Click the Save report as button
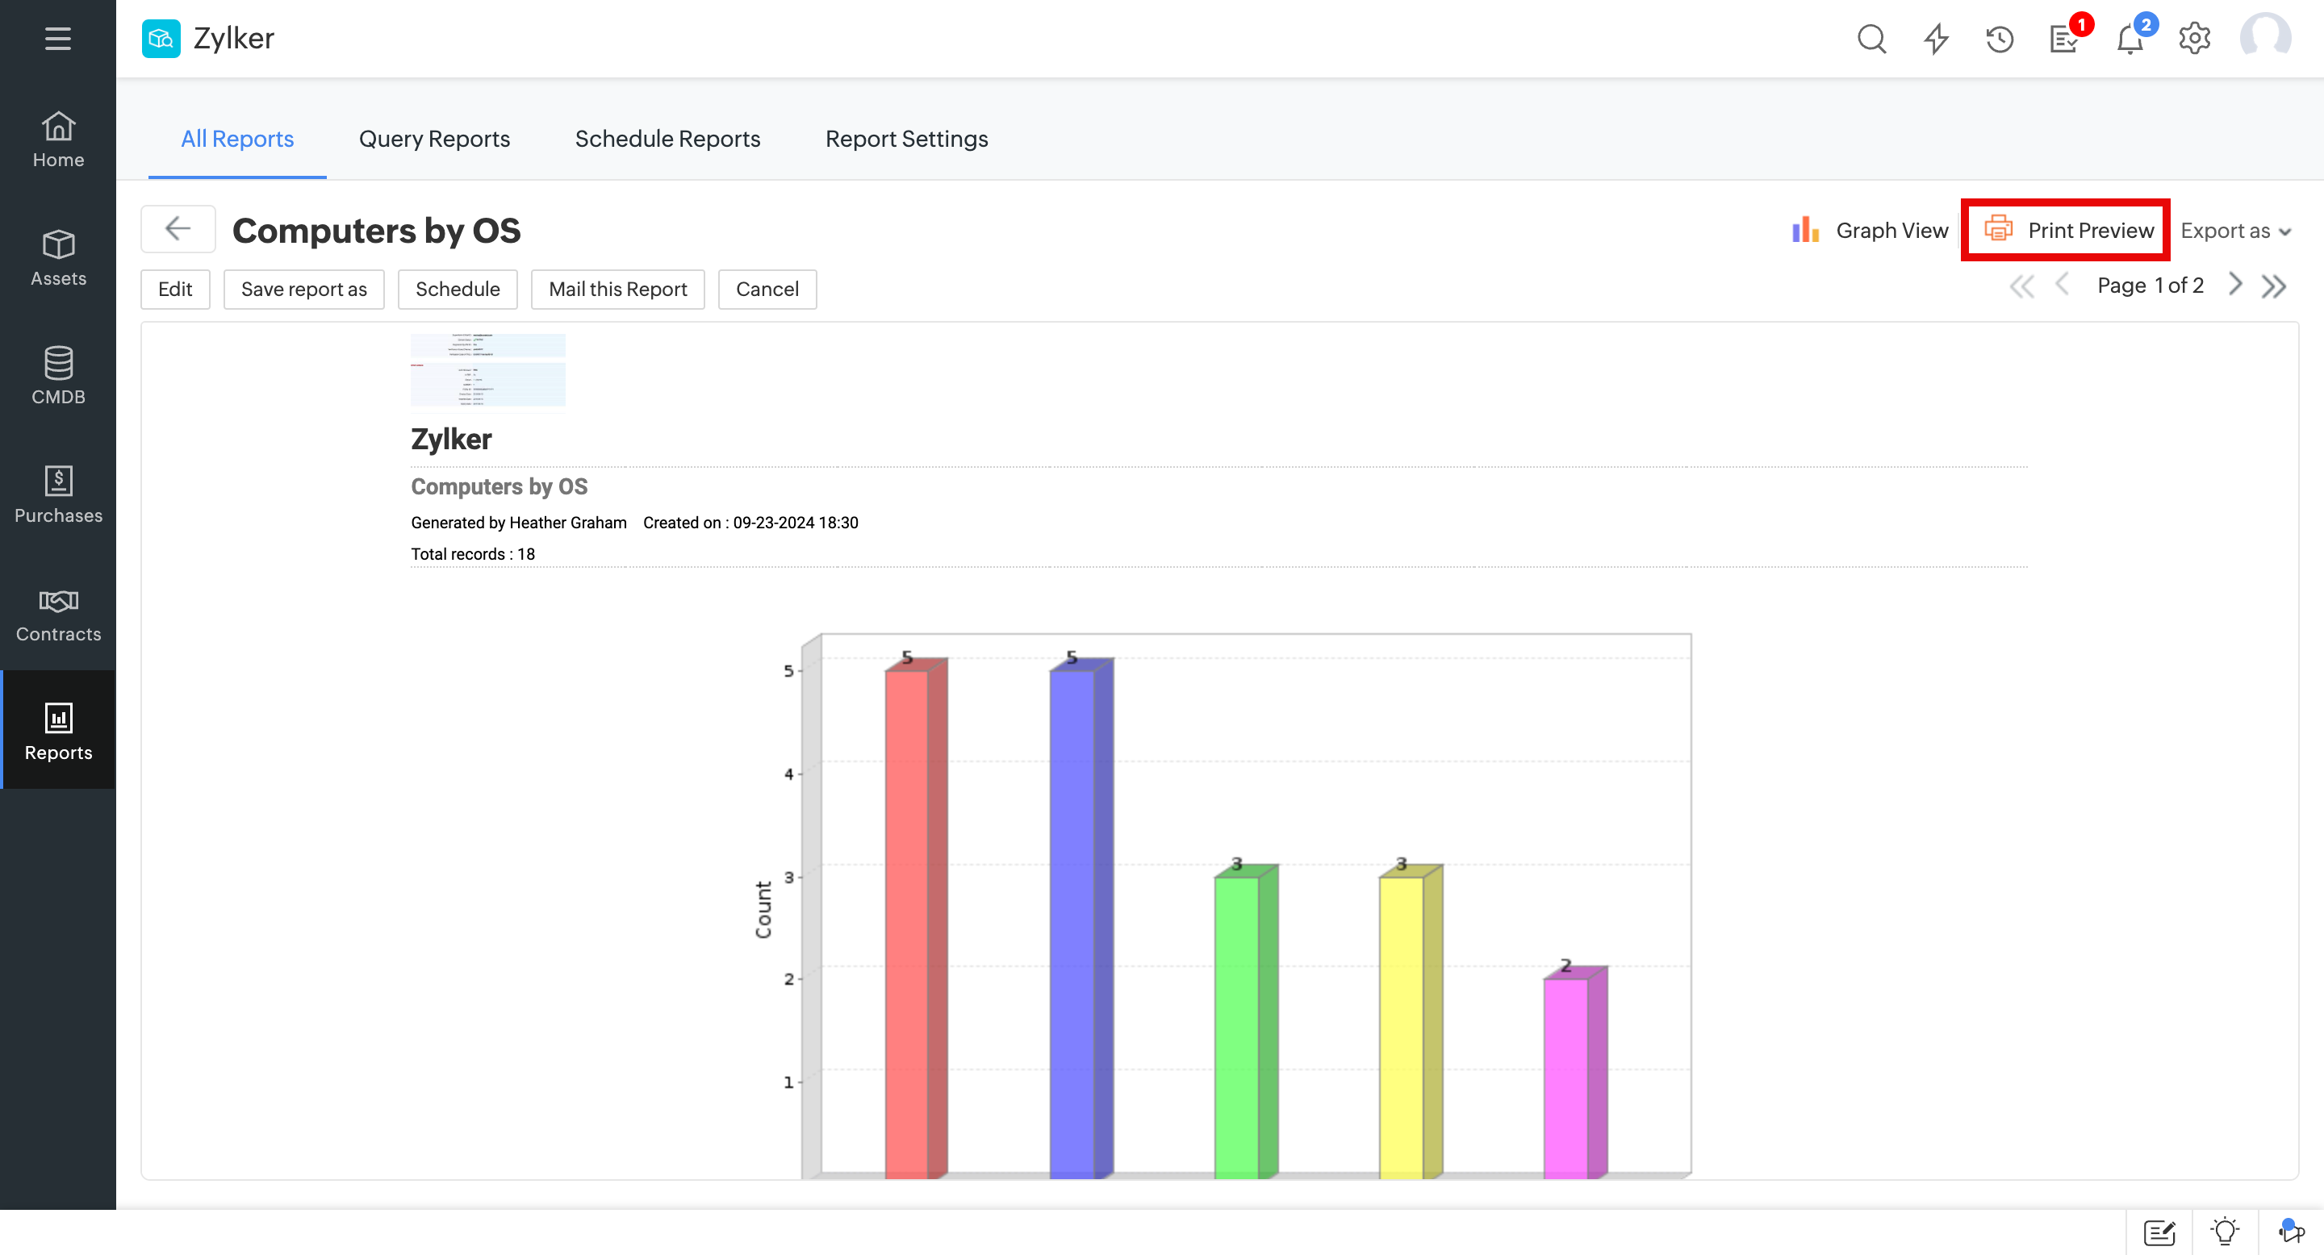The width and height of the screenshot is (2324, 1255). 303,290
